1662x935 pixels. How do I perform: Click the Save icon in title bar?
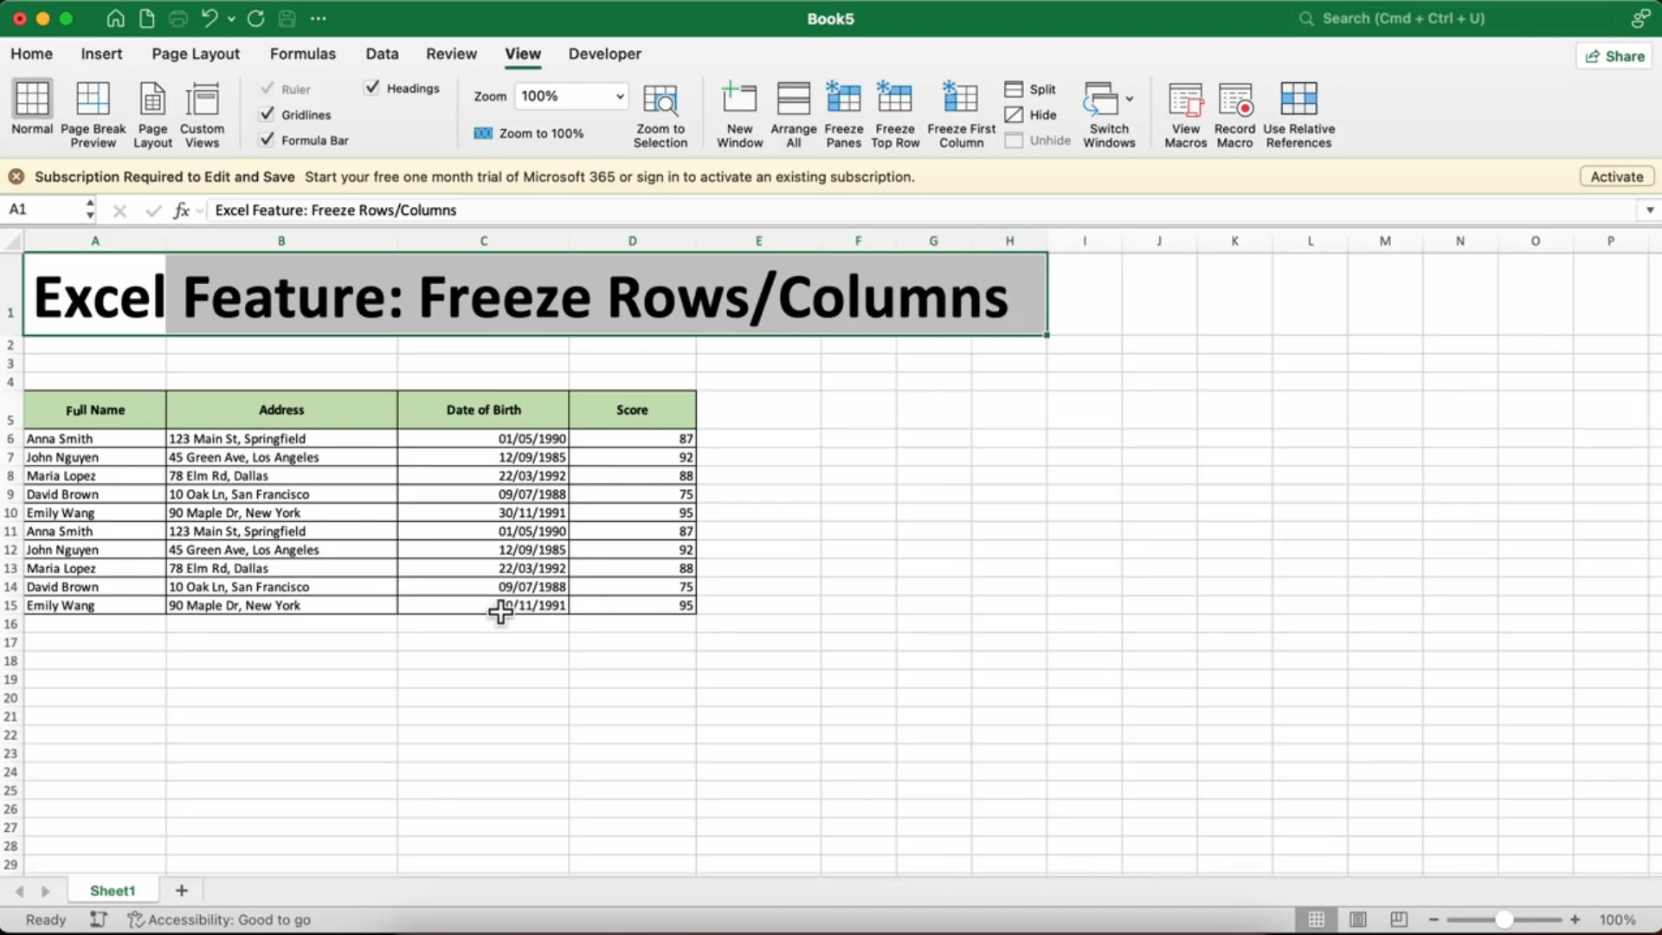coord(287,18)
